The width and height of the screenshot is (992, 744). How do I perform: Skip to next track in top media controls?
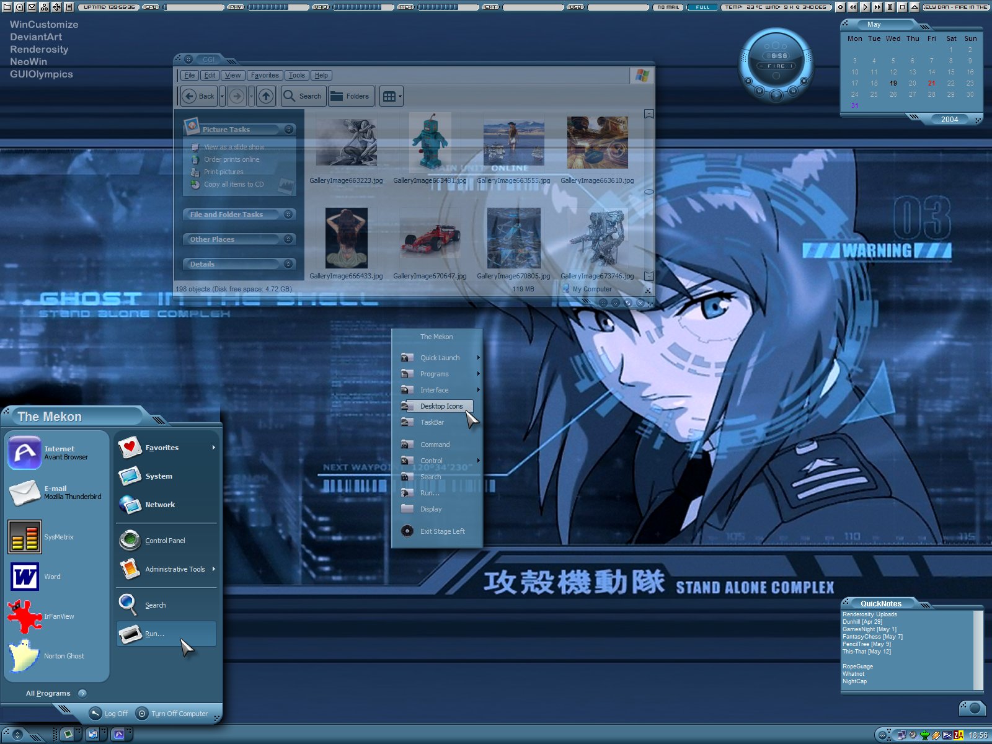(877, 7)
